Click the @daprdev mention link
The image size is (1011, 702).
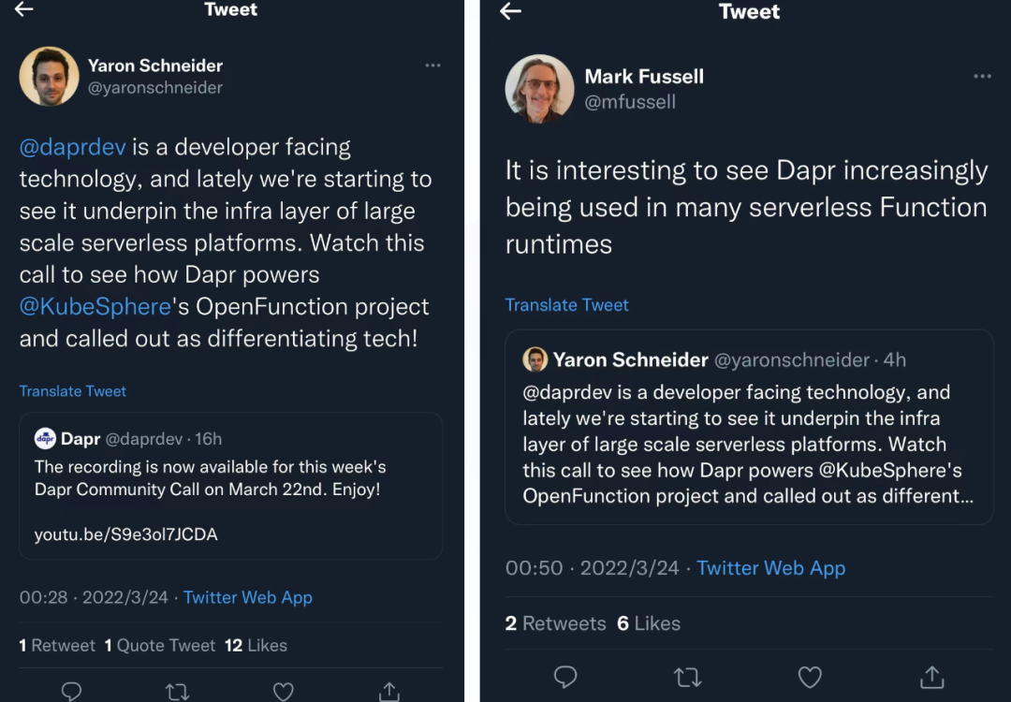(73, 147)
